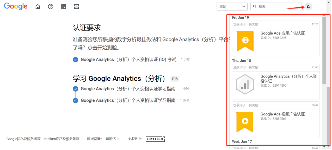
Task: Go to the home page icon
Action: [x=38, y=6]
